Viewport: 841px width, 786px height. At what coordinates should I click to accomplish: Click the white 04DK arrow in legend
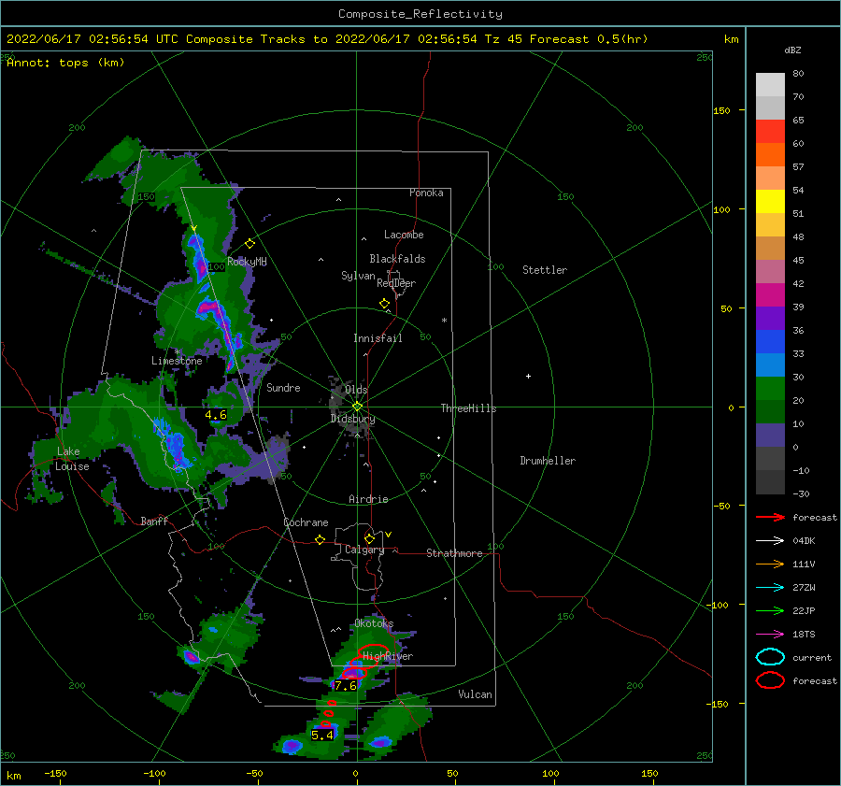770,540
